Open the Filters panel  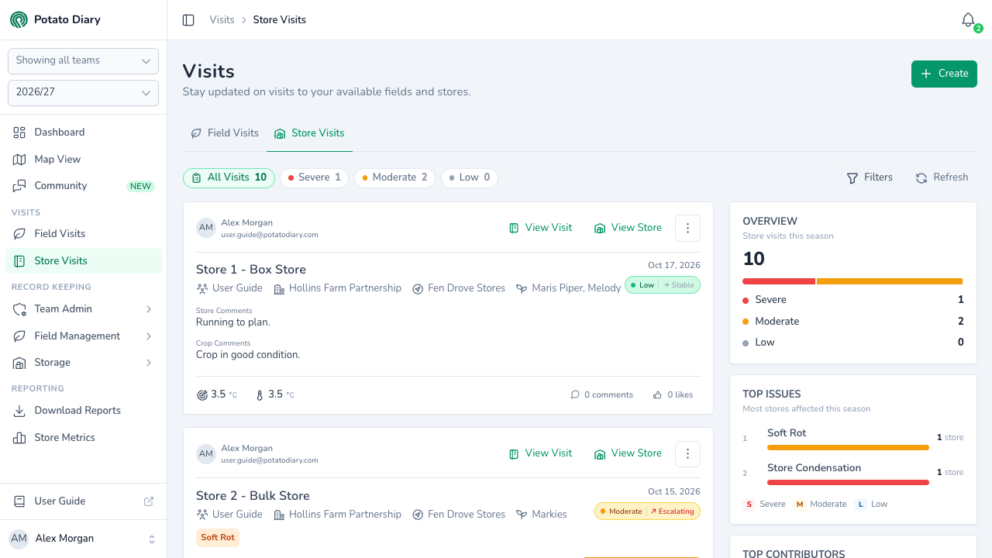(870, 177)
